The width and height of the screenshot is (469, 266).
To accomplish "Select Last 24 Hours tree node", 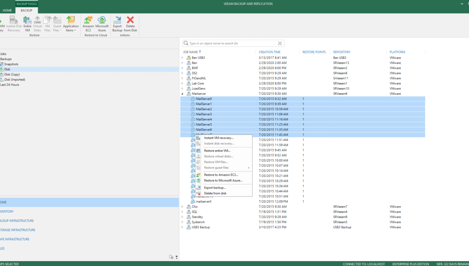I will point(10,85).
